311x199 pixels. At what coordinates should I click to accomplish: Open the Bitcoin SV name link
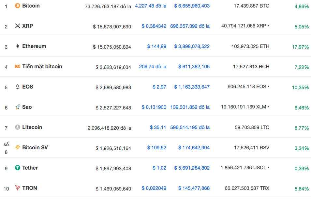tap(35, 148)
